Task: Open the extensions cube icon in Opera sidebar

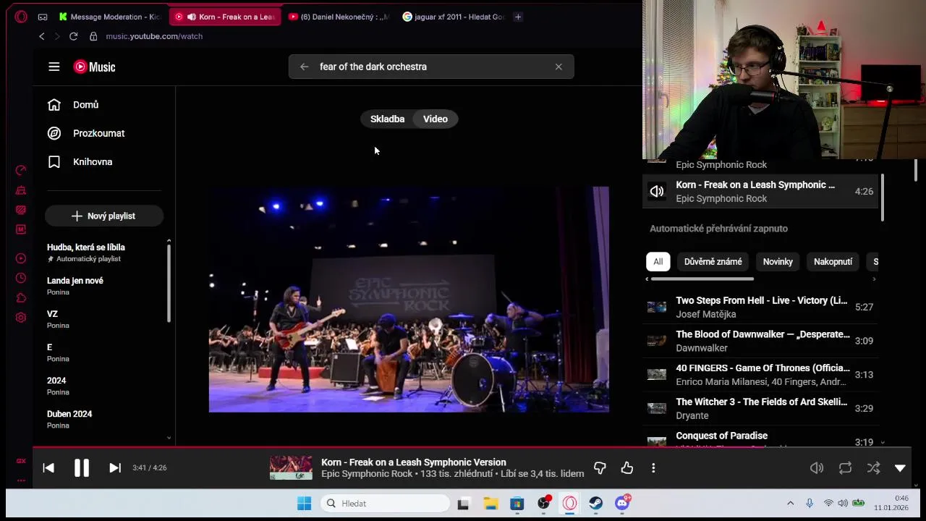Action: pyautogui.click(x=21, y=297)
